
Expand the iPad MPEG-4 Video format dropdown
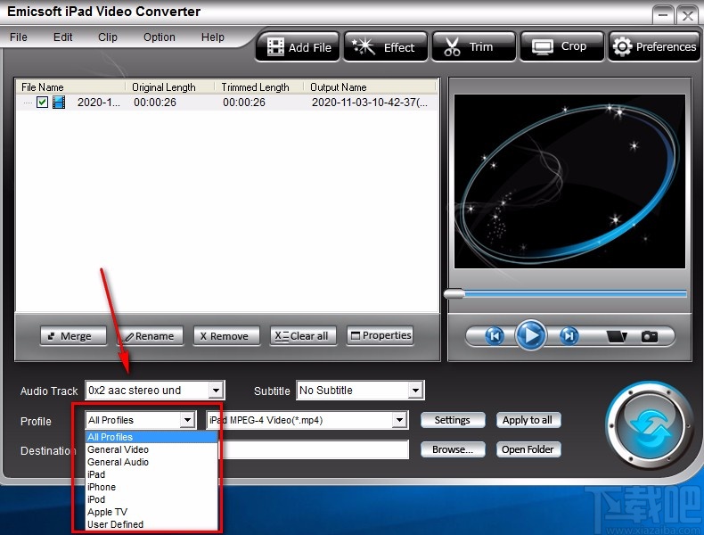[399, 421]
